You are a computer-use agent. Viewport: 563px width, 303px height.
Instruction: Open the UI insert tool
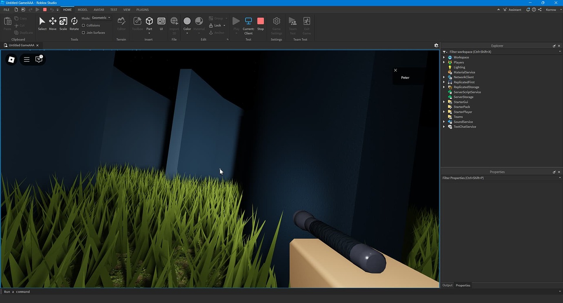tap(161, 23)
